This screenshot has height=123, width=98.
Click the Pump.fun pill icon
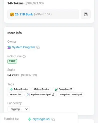click(56, 89)
